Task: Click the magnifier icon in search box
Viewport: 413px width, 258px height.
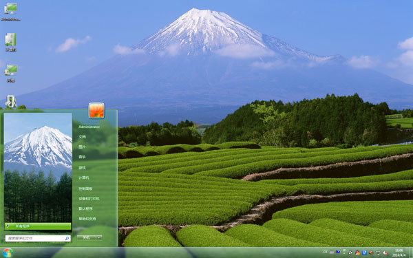Action: [67, 238]
